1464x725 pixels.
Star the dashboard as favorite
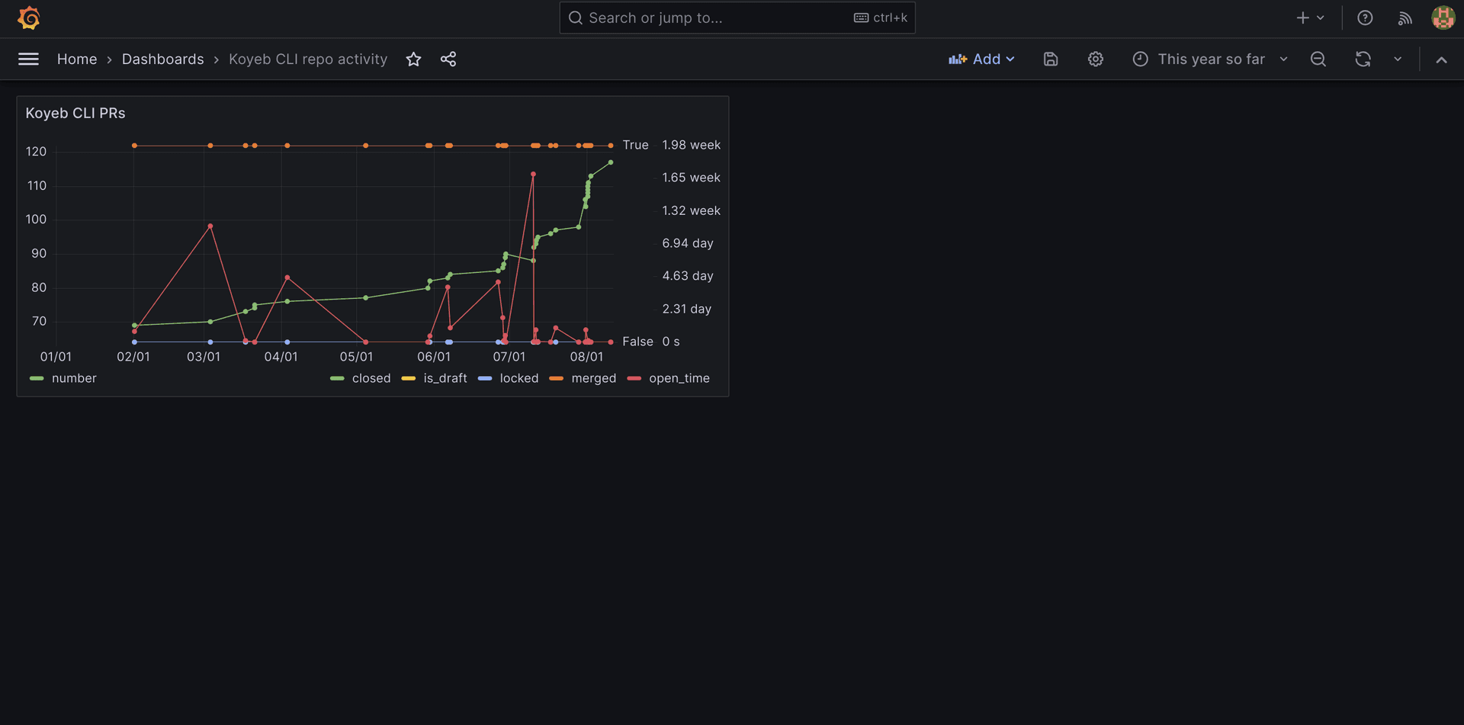tap(413, 59)
